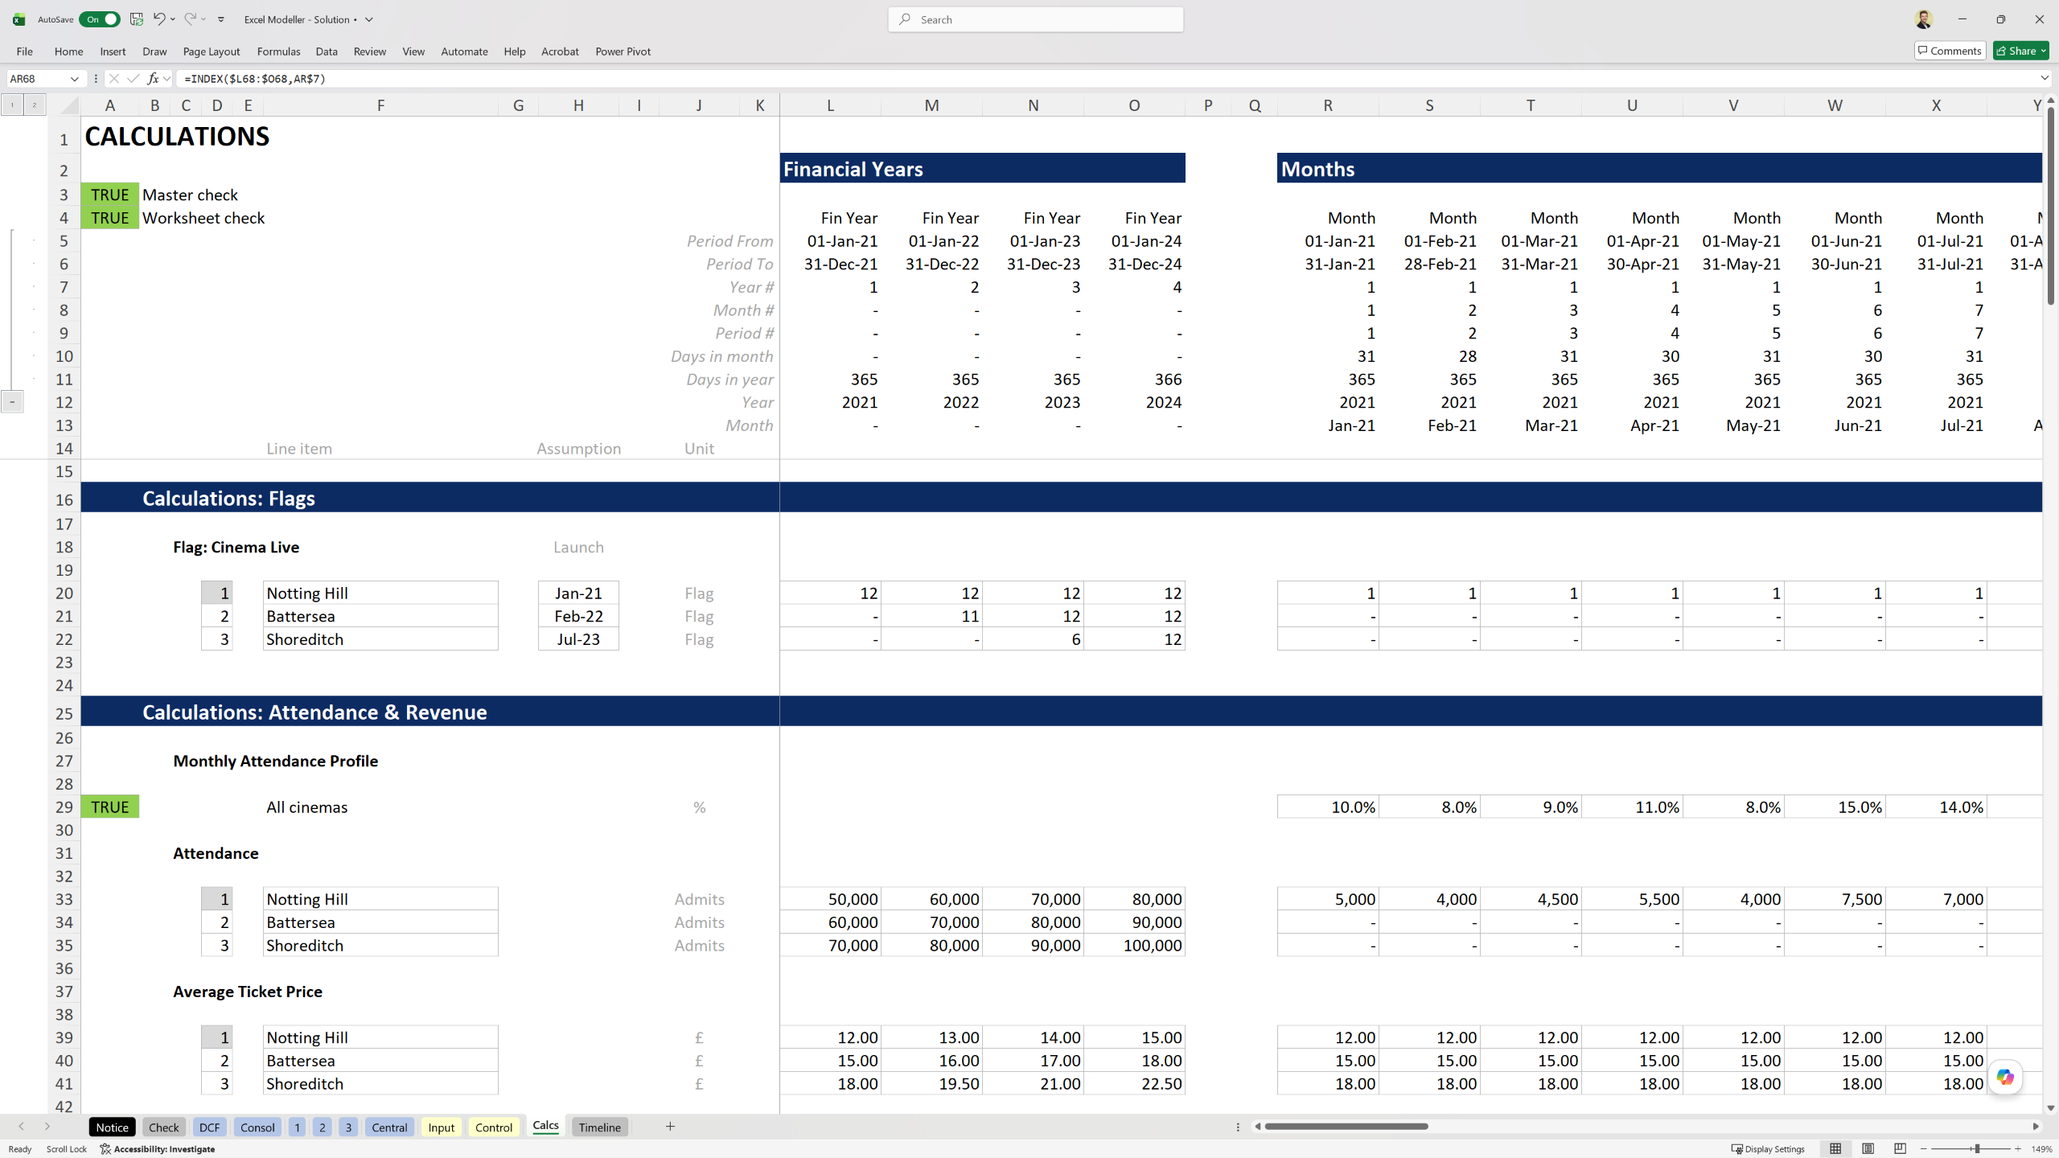Viewport: 2059px width, 1158px height.
Task: Switch to Normal view icon
Action: 1835,1149
